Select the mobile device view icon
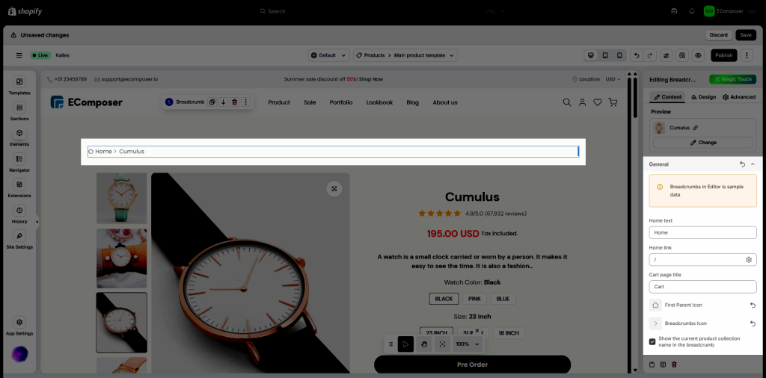This screenshot has height=378, width=766. (619, 55)
